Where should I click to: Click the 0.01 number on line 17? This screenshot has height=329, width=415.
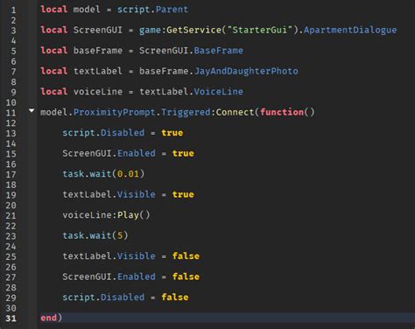click(128, 174)
